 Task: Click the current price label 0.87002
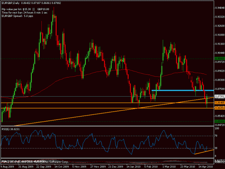pyautogui.click(x=220, y=96)
